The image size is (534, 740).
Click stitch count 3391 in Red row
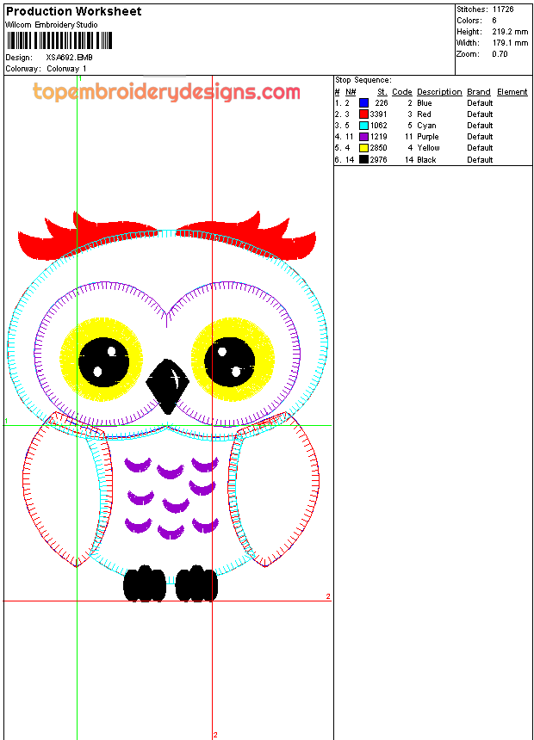click(x=378, y=114)
